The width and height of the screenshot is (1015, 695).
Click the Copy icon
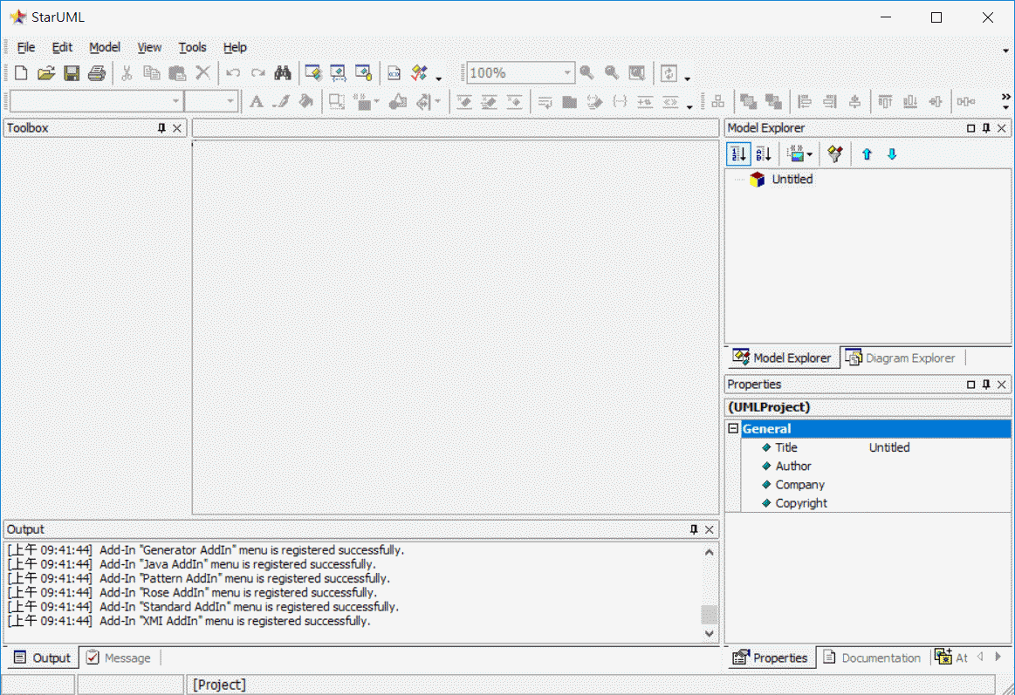[152, 73]
